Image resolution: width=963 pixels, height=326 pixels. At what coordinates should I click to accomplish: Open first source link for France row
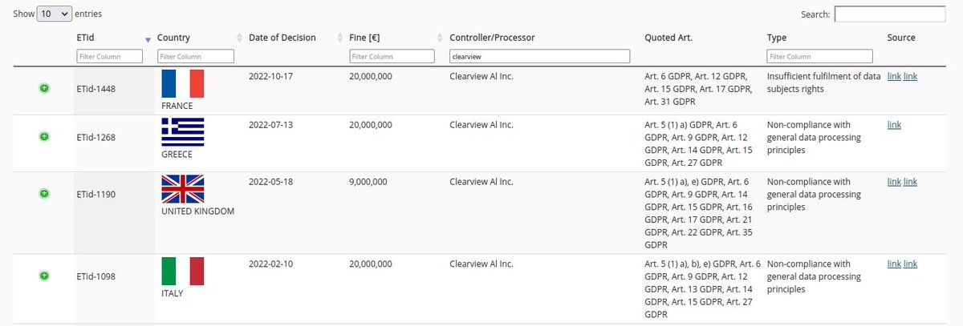894,76
